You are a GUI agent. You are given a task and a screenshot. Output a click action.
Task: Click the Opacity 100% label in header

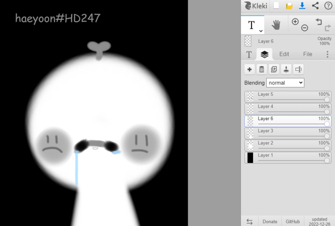tap(324, 41)
